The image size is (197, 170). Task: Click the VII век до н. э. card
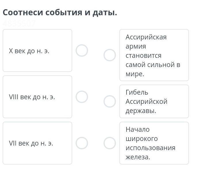pyautogui.click(x=37, y=143)
